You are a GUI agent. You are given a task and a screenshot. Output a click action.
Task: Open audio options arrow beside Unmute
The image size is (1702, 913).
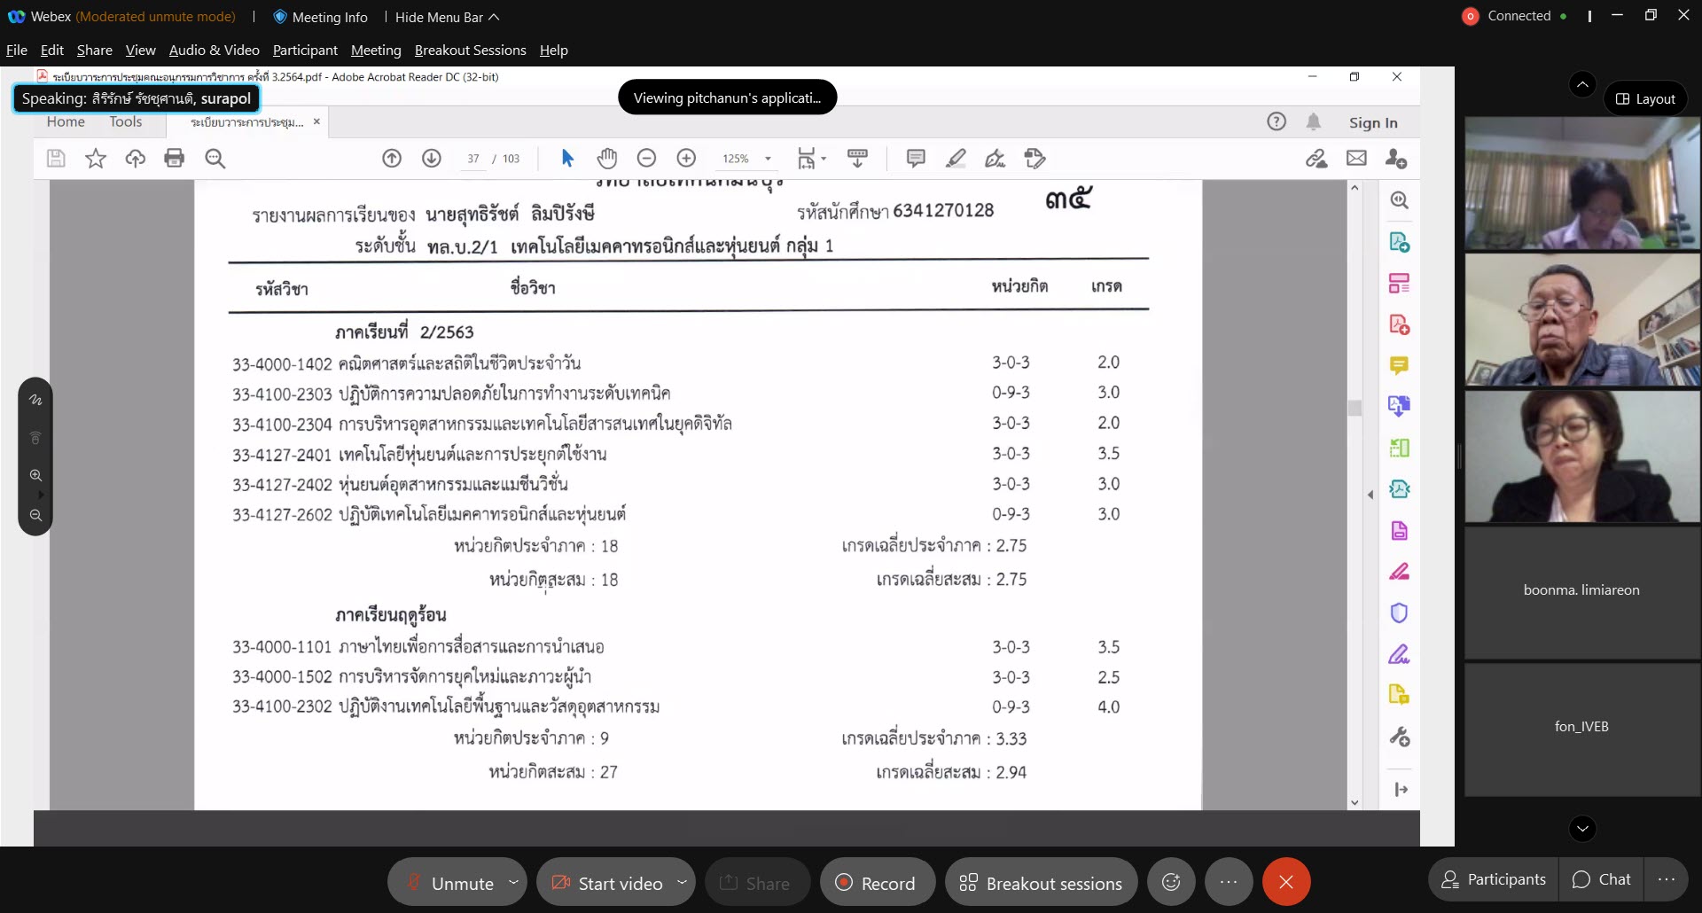click(513, 882)
